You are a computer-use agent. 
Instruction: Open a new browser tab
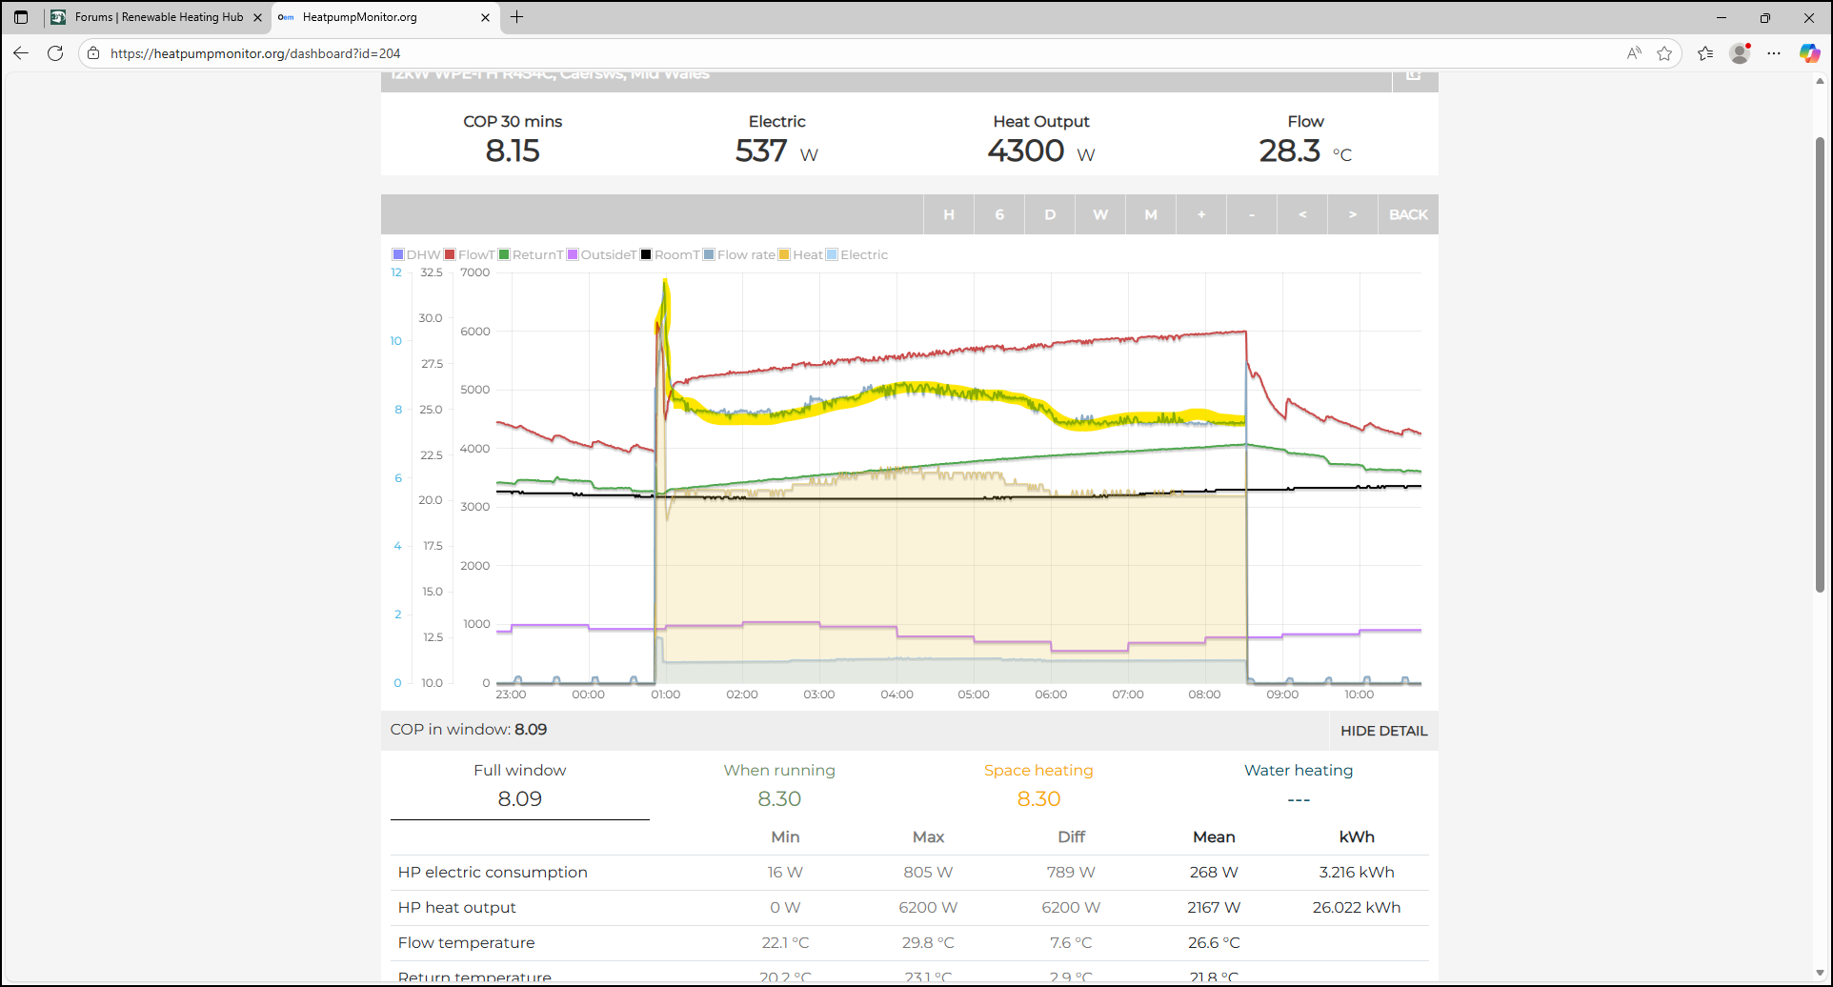click(516, 17)
